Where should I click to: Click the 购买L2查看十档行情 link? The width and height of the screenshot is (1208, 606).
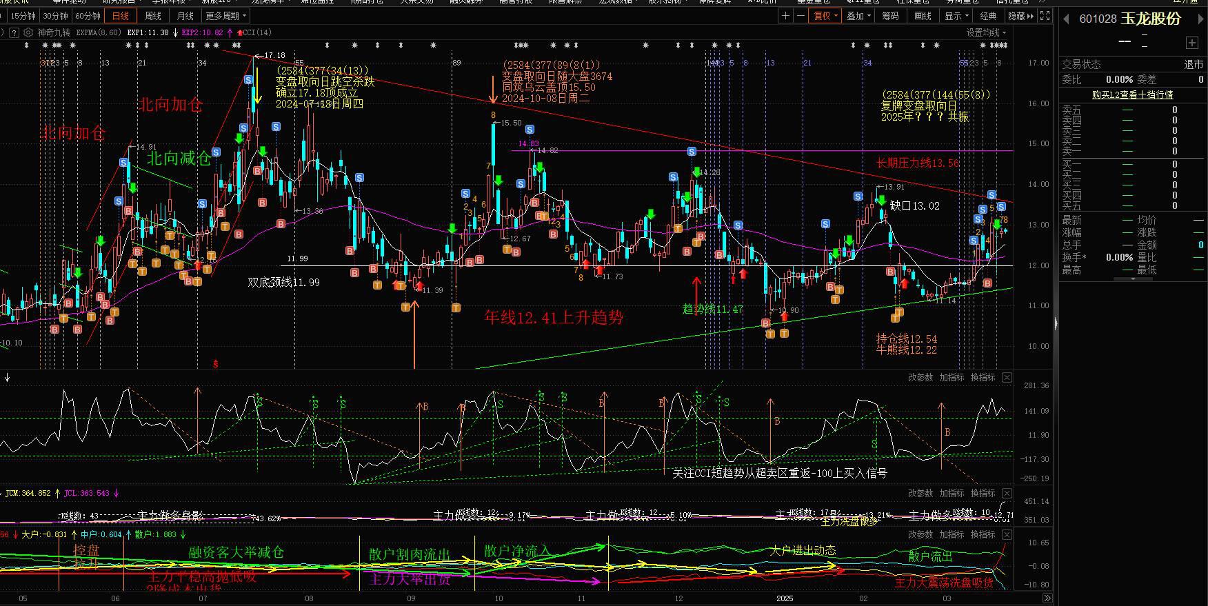coord(1132,94)
